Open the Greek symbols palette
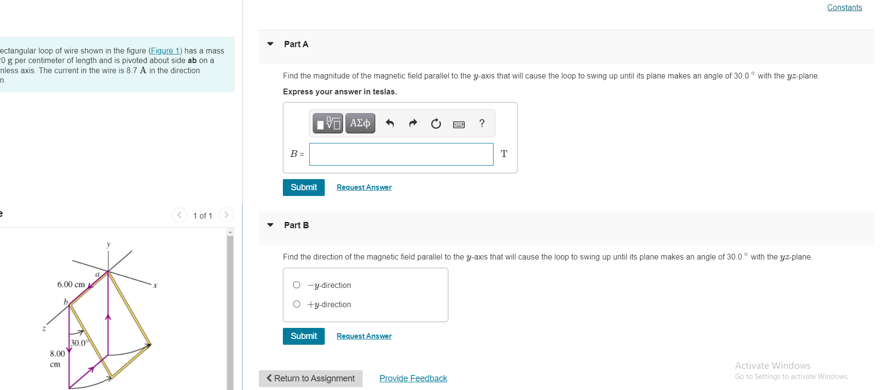Viewport: 889px width, 390px height. 360,123
